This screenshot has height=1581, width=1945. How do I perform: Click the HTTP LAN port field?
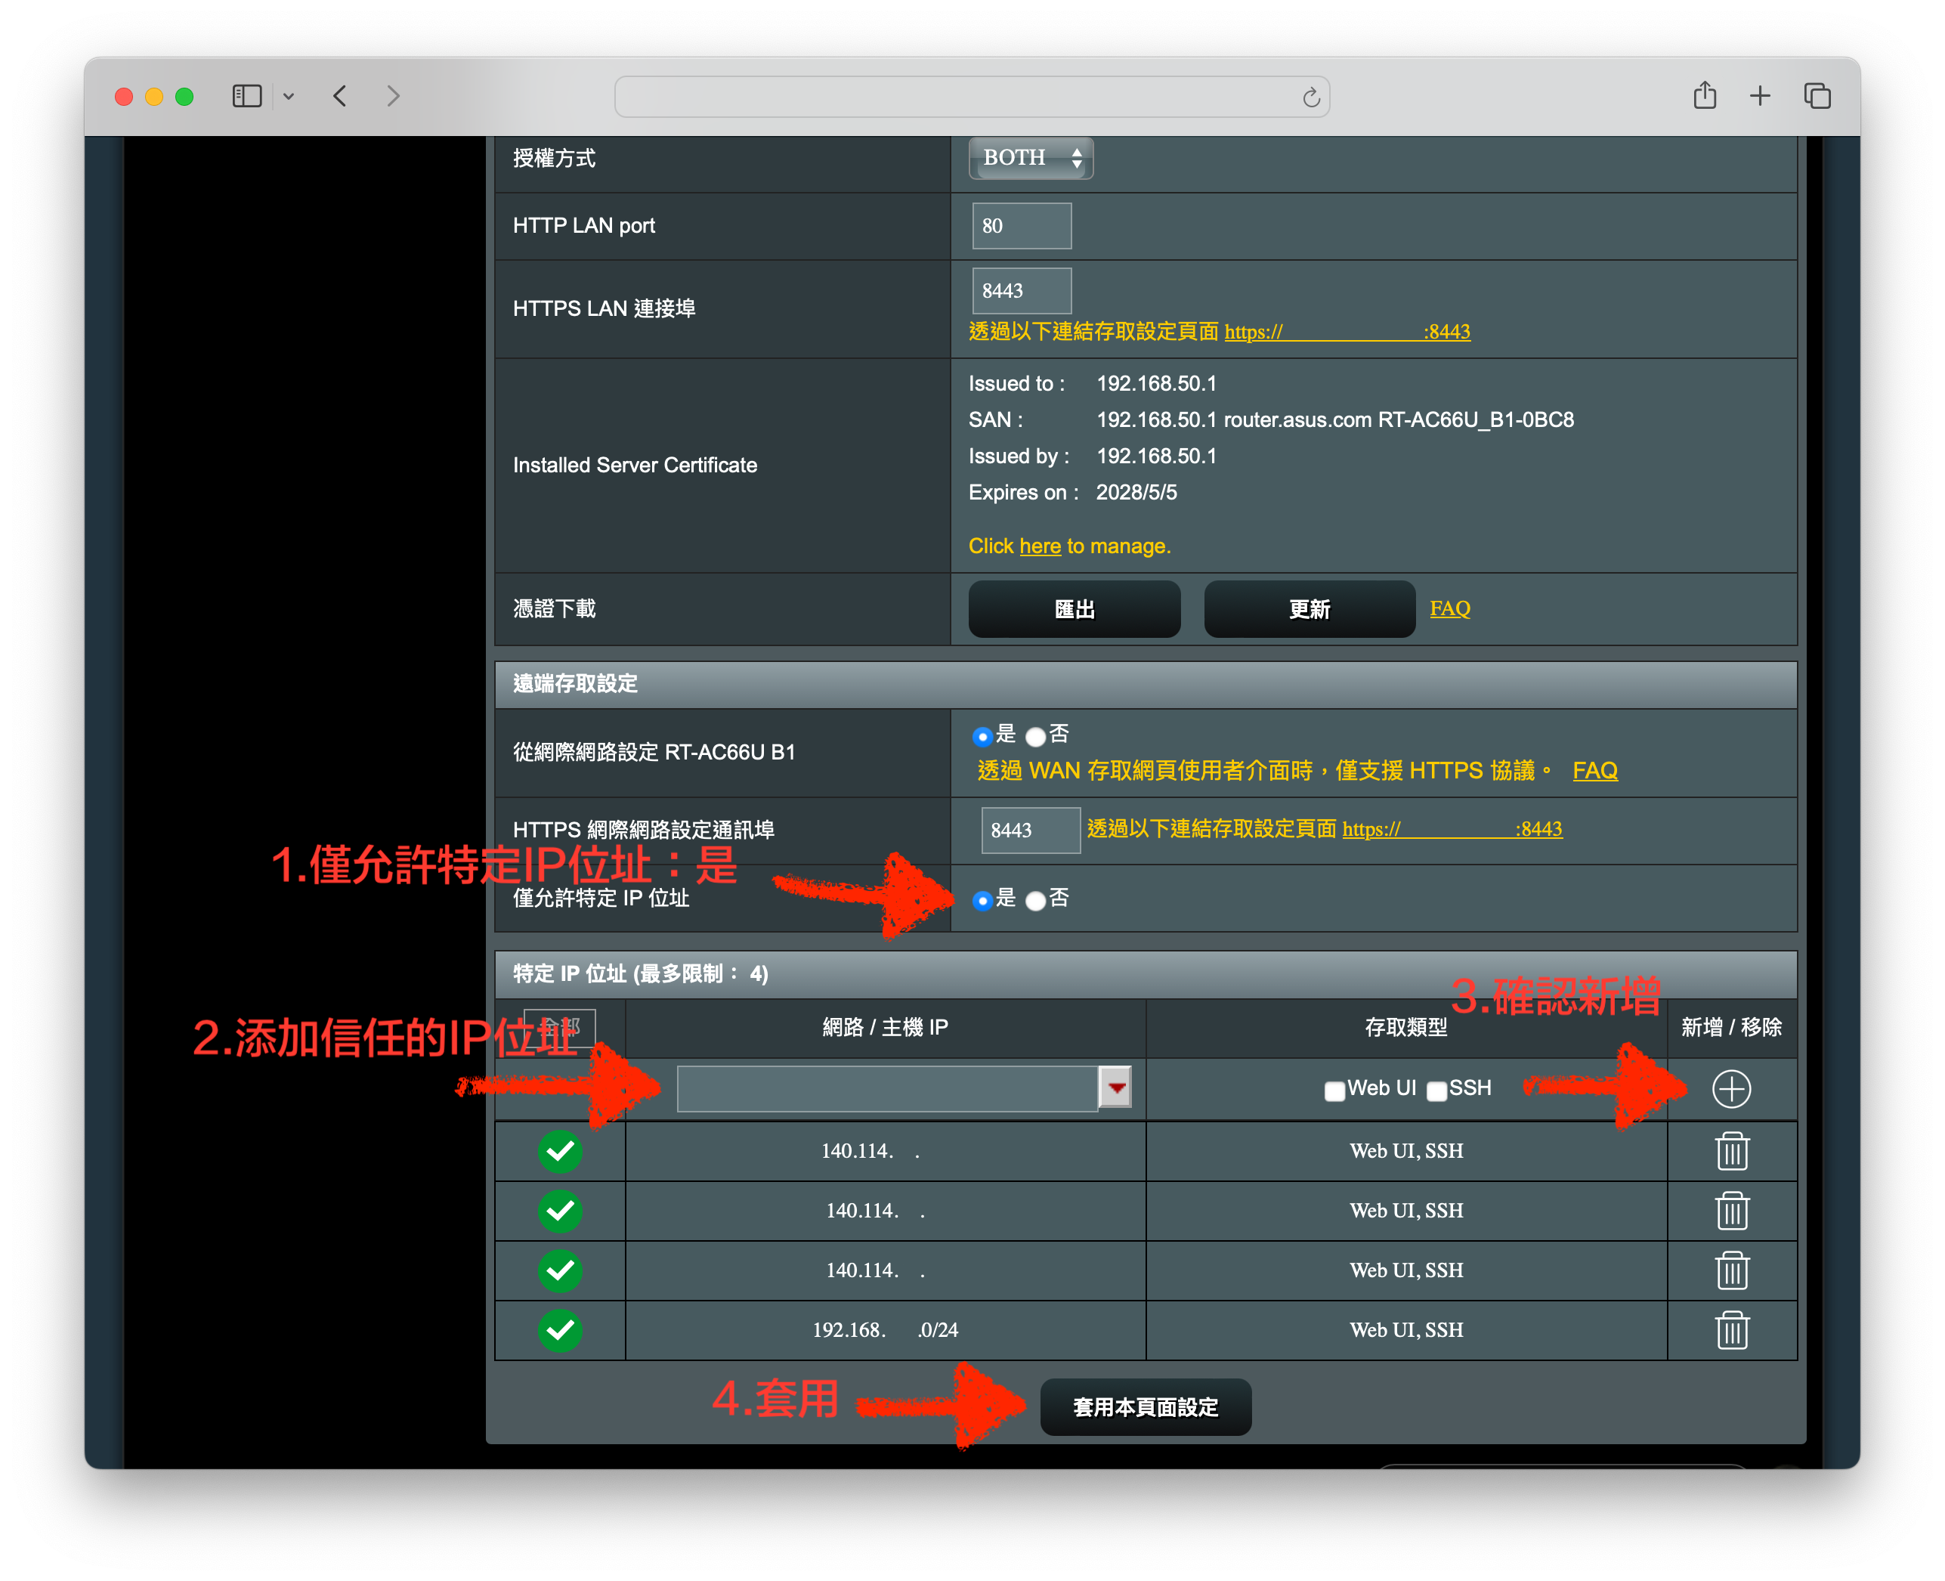(x=1022, y=226)
